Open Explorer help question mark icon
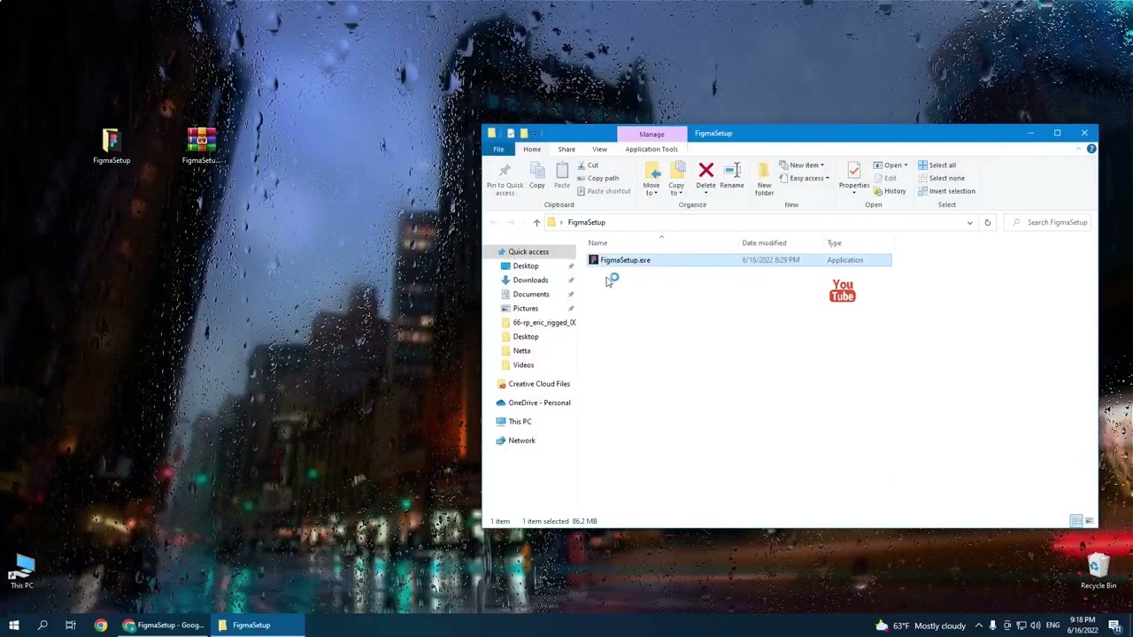Screen dimensions: 1133x637 (x=1091, y=149)
